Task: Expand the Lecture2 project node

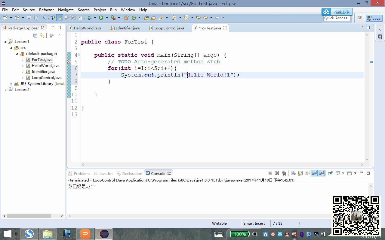Action: pyautogui.click(x=6, y=89)
